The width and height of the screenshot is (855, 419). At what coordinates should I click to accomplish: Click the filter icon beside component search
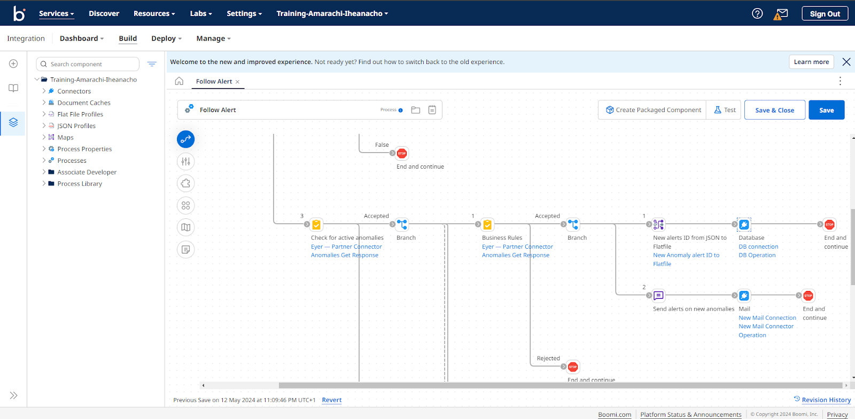pyautogui.click(x=152, y=64)
